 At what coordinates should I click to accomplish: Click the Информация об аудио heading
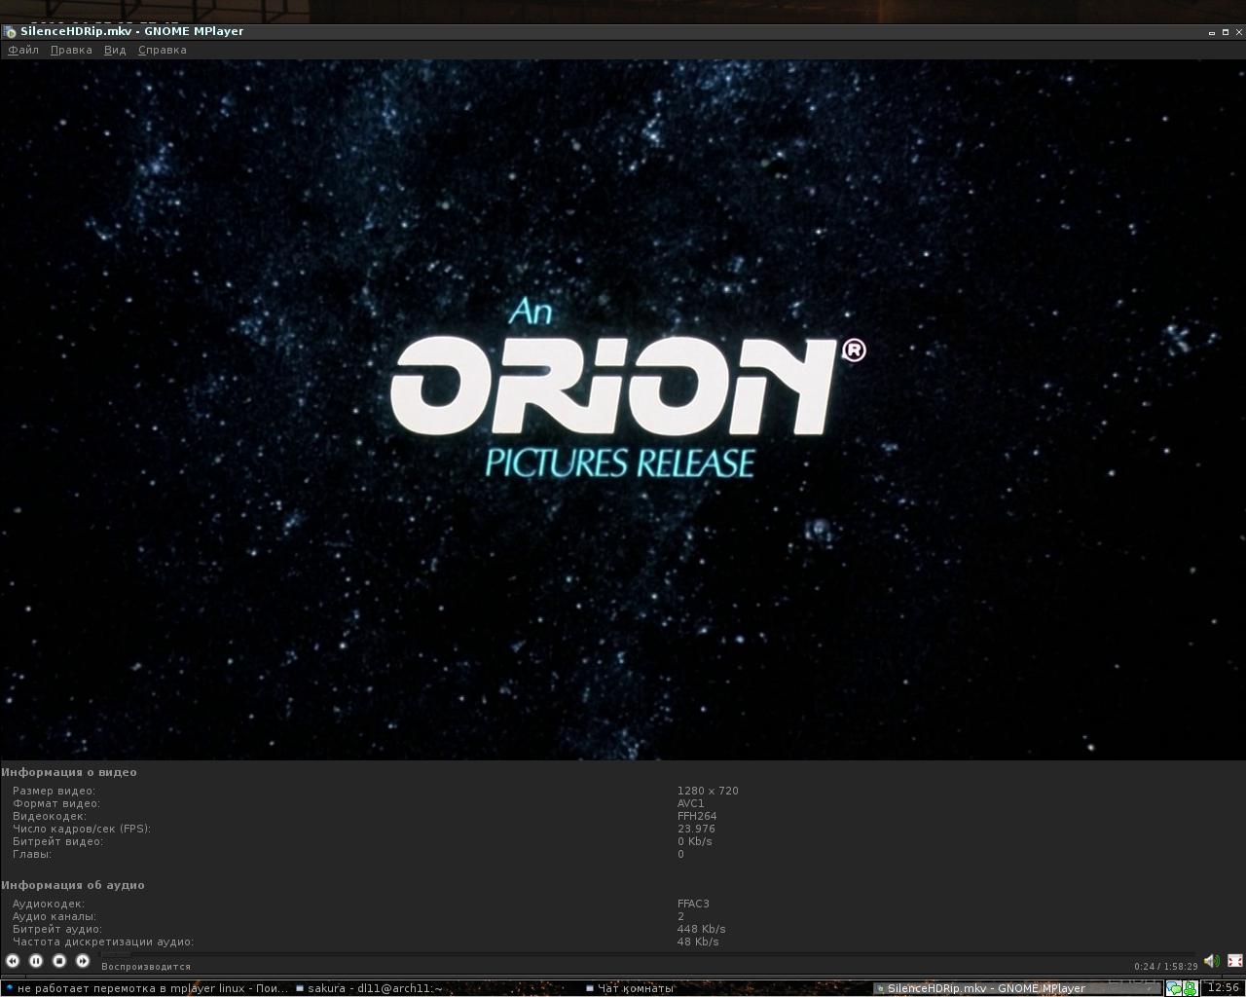click(x=73, y=885)
